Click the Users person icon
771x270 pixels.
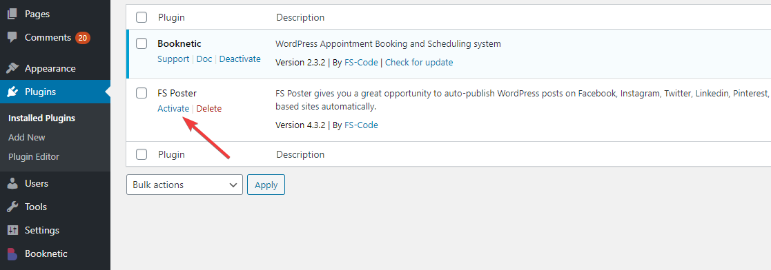pos(12,184)
